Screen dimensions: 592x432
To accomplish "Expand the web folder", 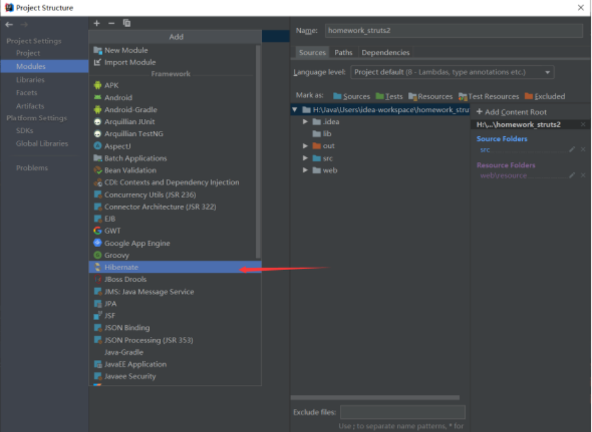I will pyautogui.click(x=305, y=170).
